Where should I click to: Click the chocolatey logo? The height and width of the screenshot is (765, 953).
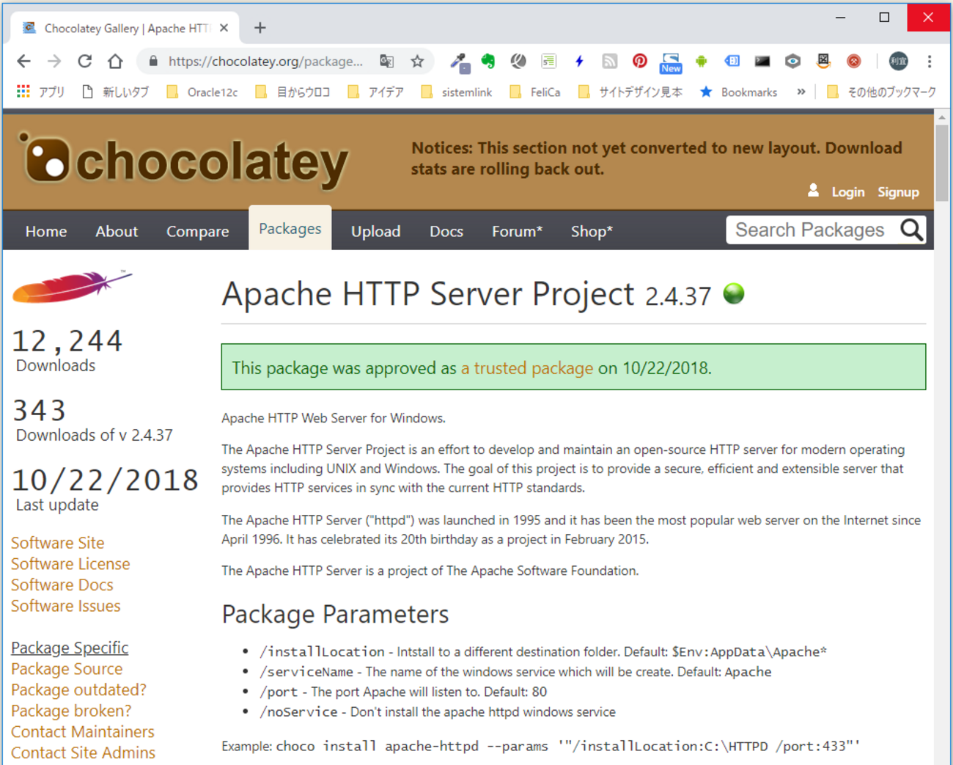183,161
